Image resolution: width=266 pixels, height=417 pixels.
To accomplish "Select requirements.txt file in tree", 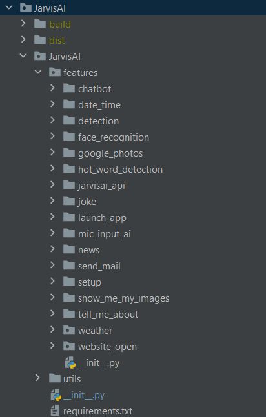I will (98, 411).
